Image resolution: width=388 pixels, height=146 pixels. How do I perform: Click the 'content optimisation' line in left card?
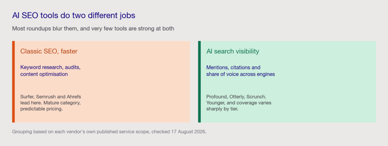pyautogui.click(x=44, y=74)
